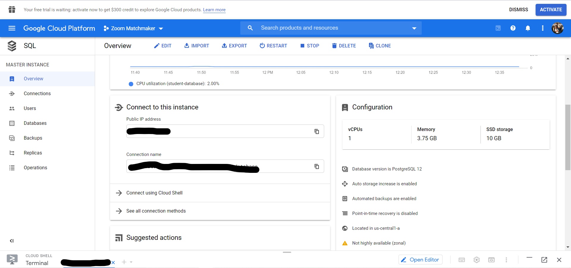This screenshot has width=571, height=268.
Task: Click the EDIT instance button
Action: pos(163,46)
